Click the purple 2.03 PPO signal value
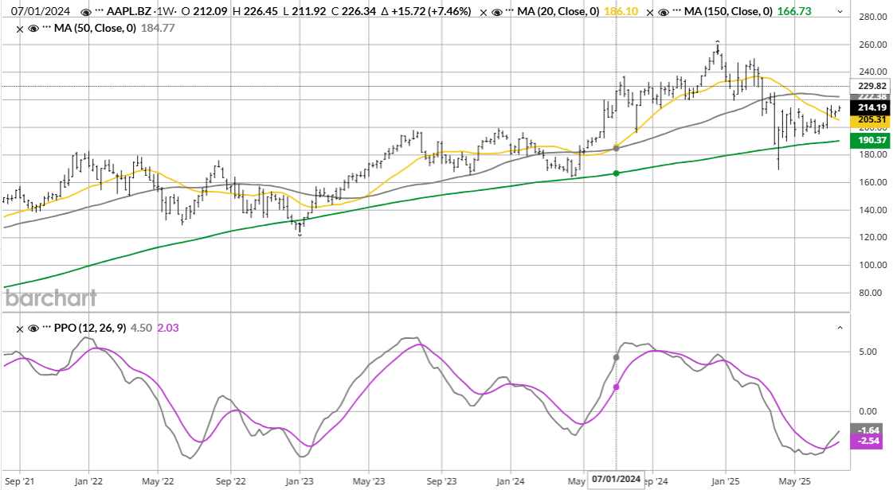 (168, 328)
